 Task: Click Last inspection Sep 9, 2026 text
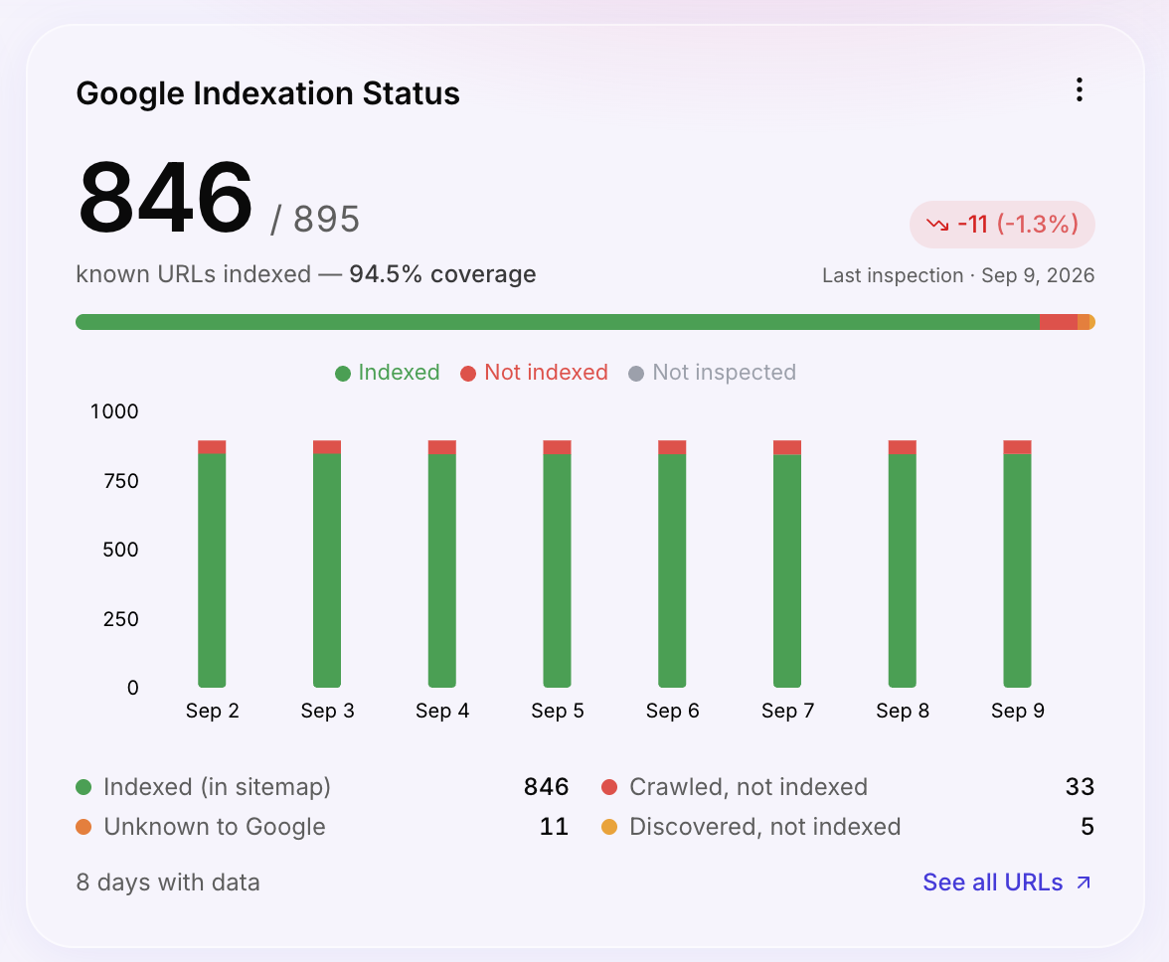coord(958,275)
